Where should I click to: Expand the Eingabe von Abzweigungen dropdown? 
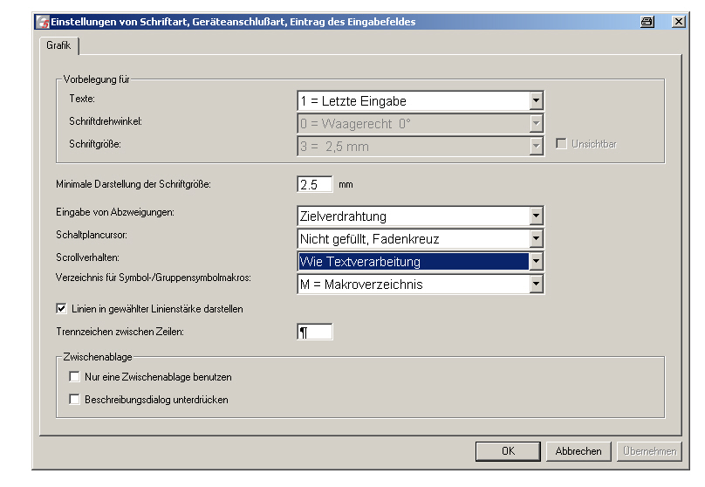(536, 216)
